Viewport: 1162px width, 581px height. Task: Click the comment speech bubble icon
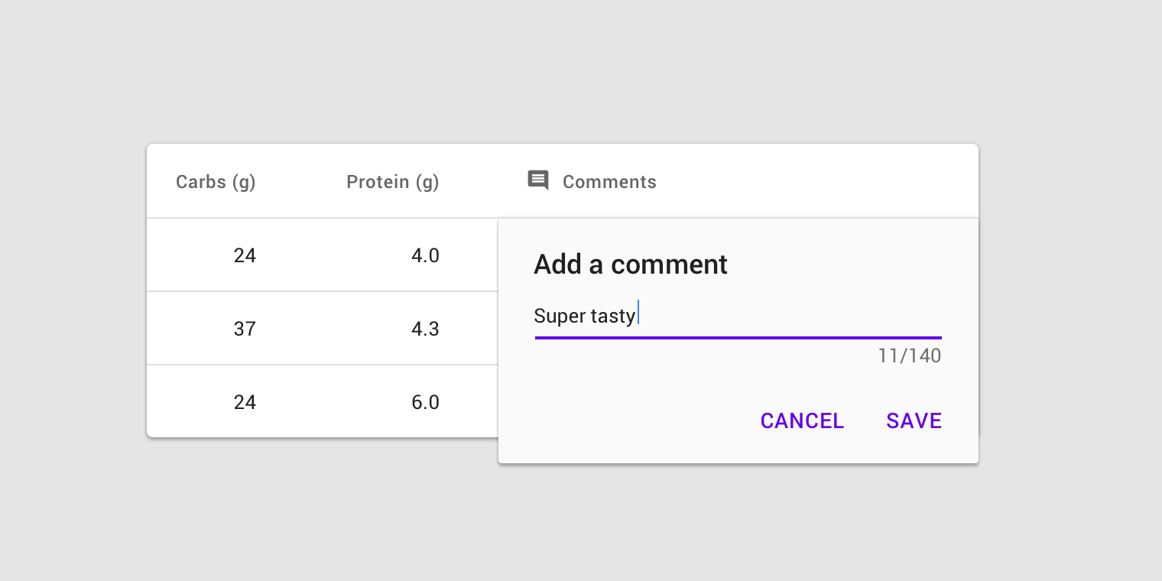(538, 180)
